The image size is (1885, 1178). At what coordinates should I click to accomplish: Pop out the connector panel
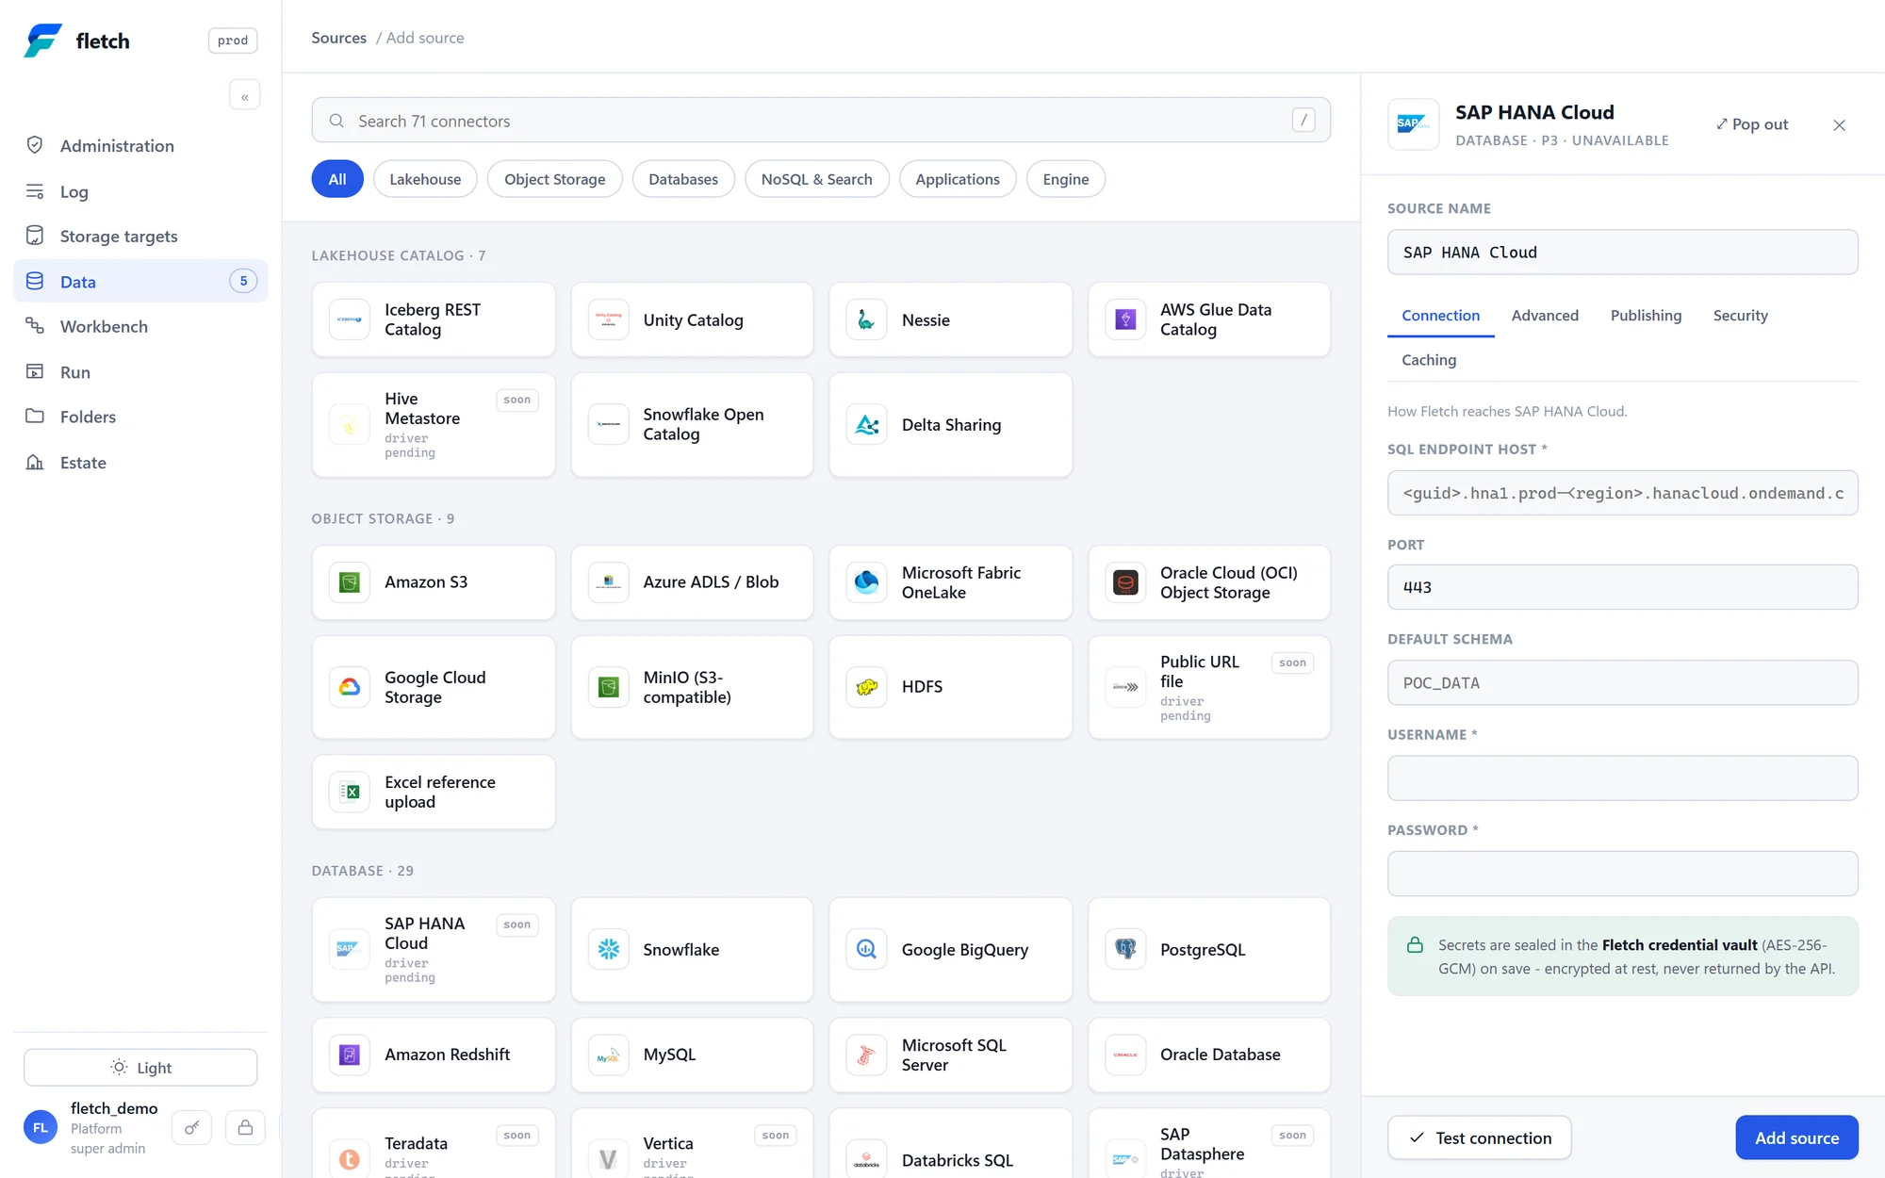pos(1751,124)
